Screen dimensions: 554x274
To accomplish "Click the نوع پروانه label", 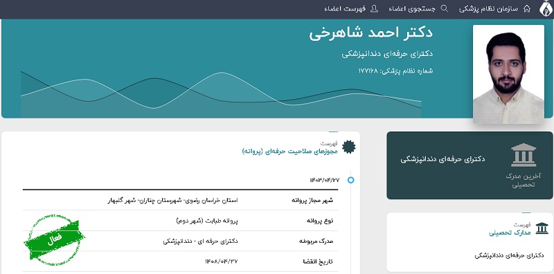I will tap(320, 221).
